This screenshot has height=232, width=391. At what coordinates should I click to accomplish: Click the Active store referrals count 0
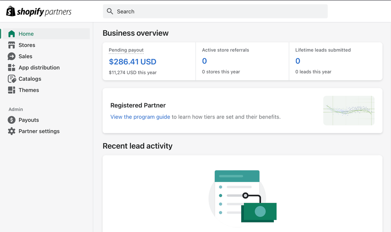click(204, 61)
